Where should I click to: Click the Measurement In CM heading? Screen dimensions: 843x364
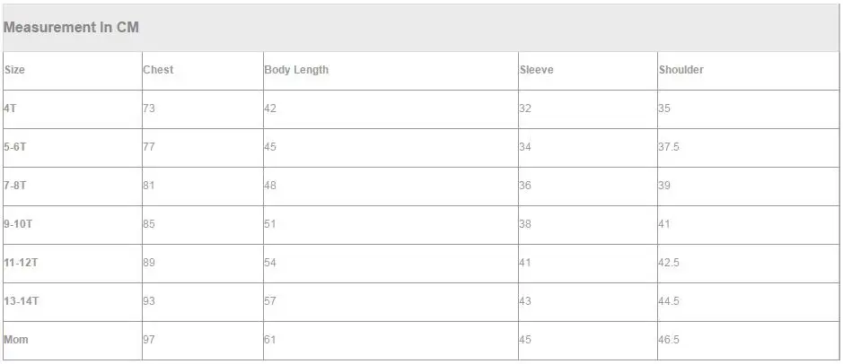tap(71, 28)
